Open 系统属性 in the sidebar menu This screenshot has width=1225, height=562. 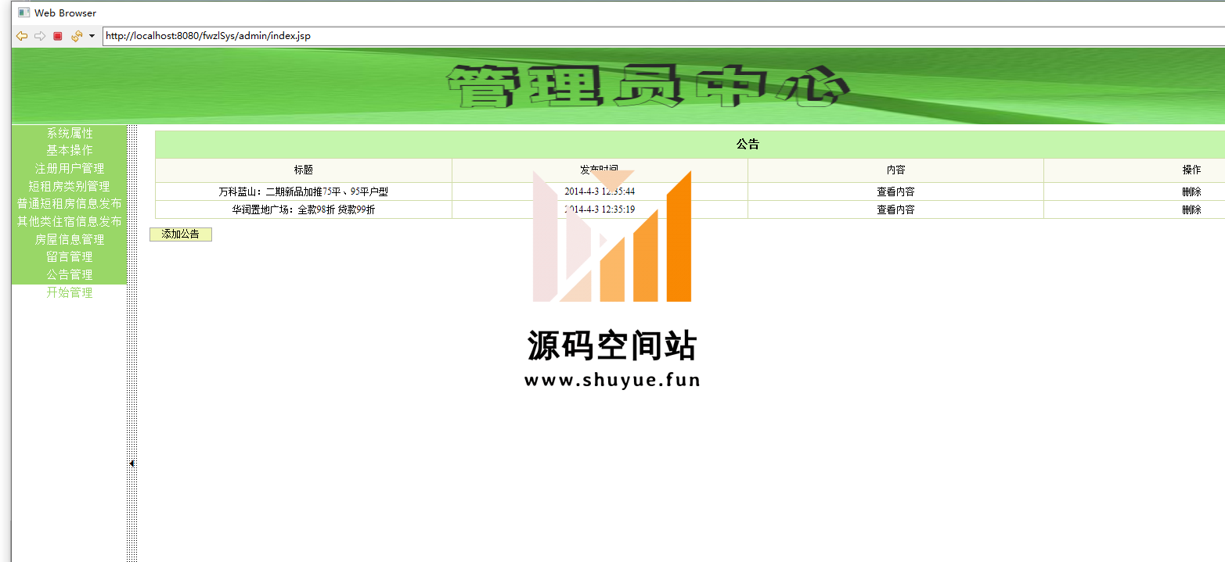(70, 134)
